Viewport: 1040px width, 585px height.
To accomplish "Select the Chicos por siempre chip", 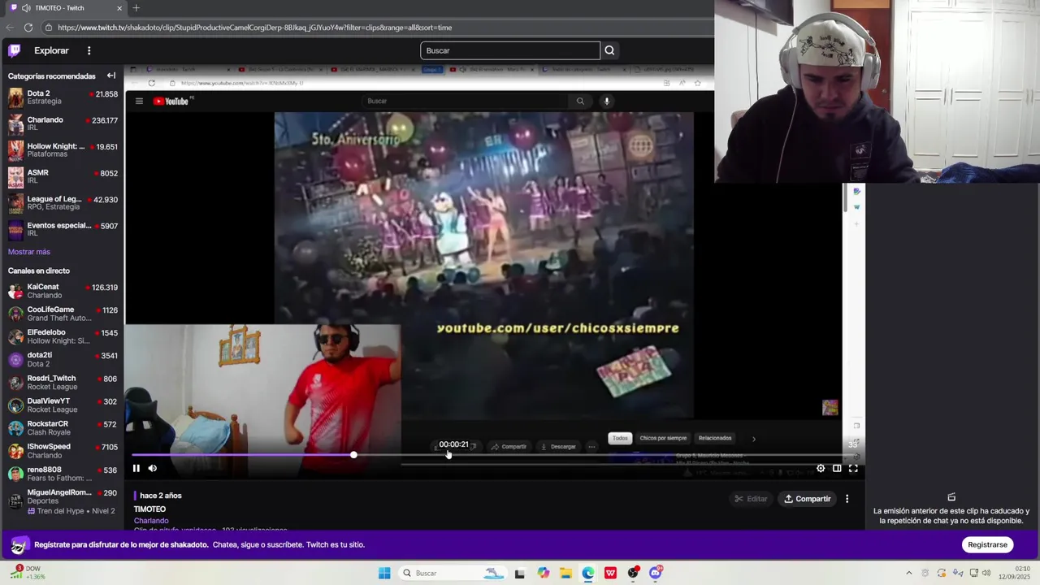I will (x=663, y=438).
